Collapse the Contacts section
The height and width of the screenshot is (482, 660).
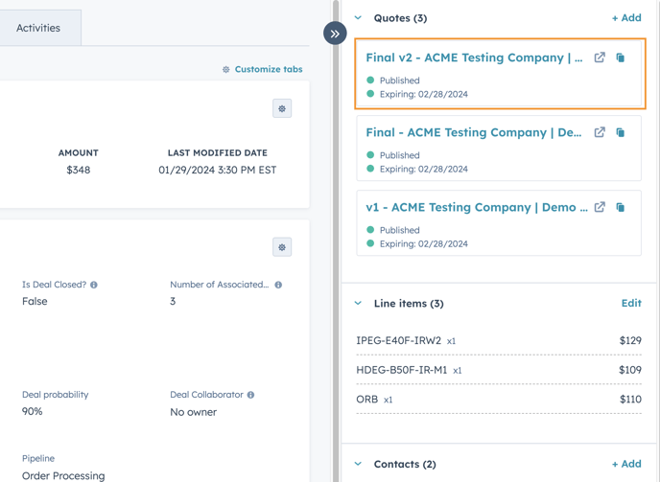coord(359,465)
